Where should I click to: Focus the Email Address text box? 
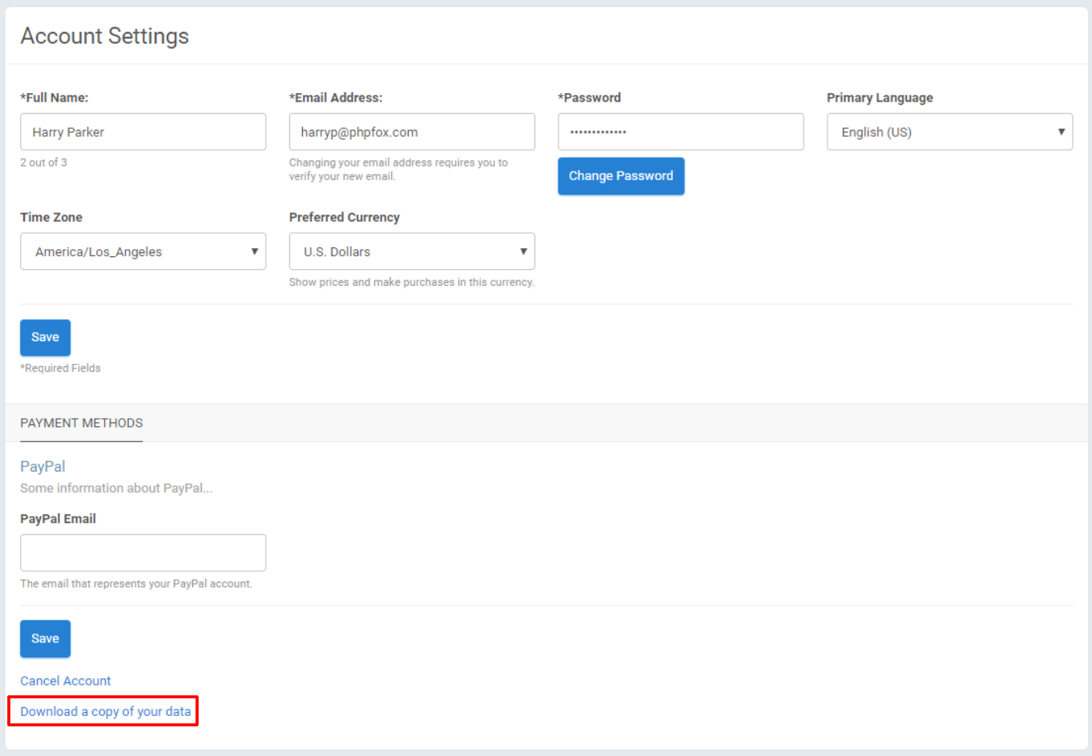(411, 132)
